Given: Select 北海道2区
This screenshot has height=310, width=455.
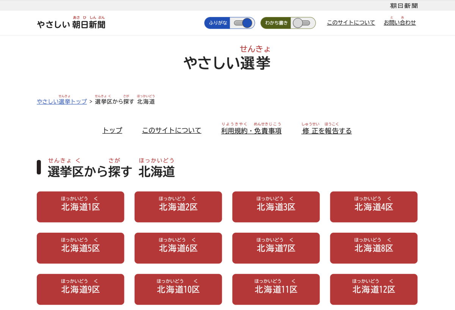Looking at the screenshot, I should point(178,207).
